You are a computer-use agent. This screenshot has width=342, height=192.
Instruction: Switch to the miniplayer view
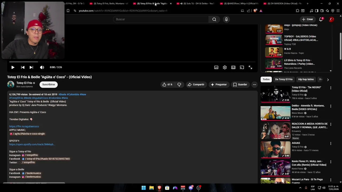233,67
